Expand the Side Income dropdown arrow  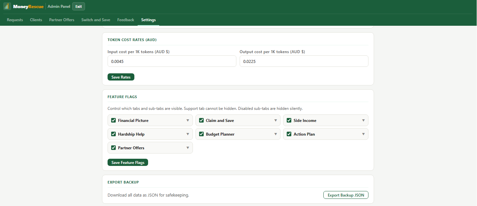pyautogui.click(x=363, y=120)
